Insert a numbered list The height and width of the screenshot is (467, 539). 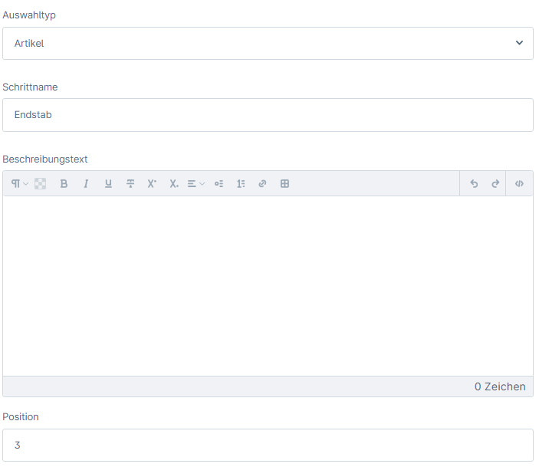(x=241, y=183)
